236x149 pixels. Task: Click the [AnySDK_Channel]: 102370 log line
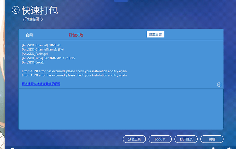pos(41,45)
